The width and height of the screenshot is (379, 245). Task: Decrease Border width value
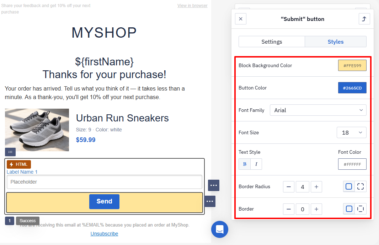[289, 209]
